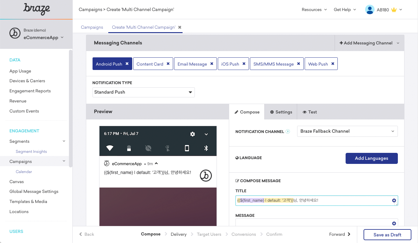Switch to the Compose tab
Screen dimensions: 418x243
[247, 112]
